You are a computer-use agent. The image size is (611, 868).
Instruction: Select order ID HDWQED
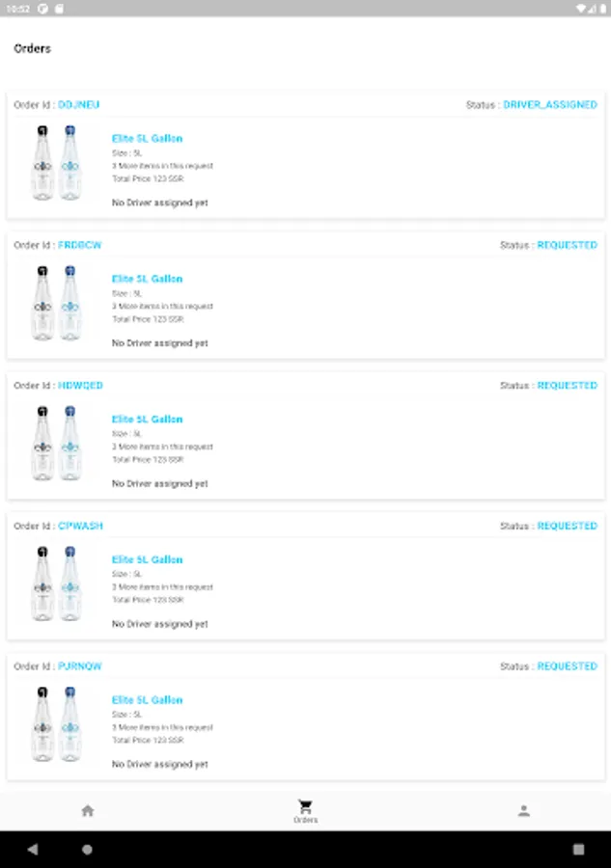coord(80,386)
